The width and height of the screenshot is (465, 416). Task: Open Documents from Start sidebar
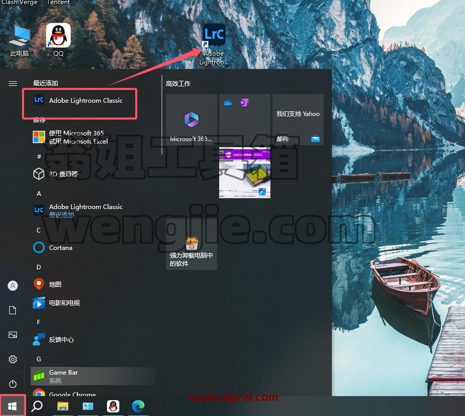click(x=12, y=310)
